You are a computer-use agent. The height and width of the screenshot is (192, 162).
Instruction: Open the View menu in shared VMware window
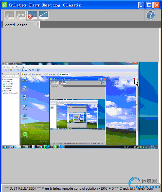[x=8, y=67]
